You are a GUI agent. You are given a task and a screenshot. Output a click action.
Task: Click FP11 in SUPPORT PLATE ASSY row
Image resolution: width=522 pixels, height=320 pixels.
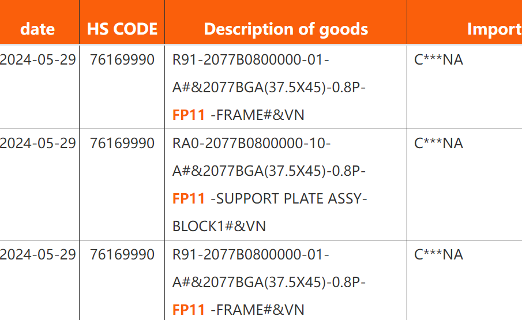(x=189, y=198)
